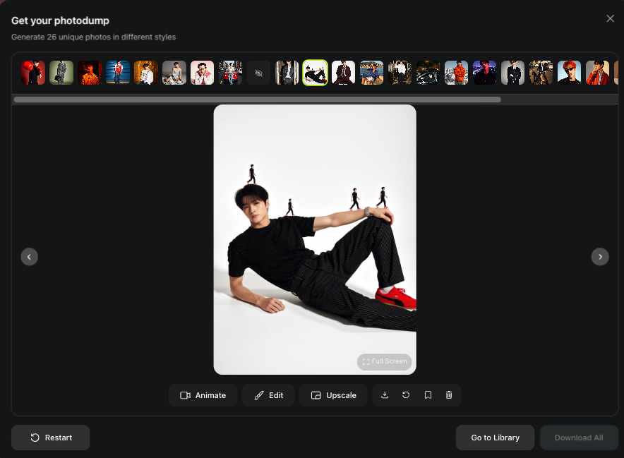The image size is (624, 458).
Task: Select the orange hair sunglasses thumbnail
Action: [x=570, y=73]
